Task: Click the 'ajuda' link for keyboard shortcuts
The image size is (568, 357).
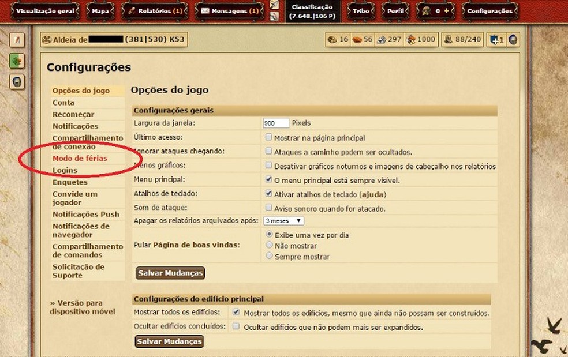Action: pyautogui.click(x=373, y=194)
